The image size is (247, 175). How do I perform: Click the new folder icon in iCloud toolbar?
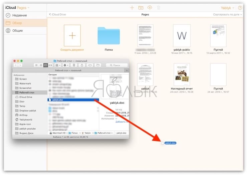coord(141,8)
